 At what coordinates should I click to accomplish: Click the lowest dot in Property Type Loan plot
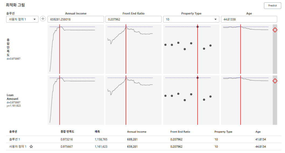pos(185,100)
